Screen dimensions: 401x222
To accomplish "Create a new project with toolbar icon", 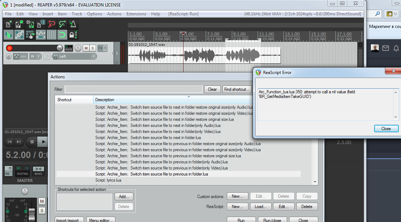I will coord(9,24).
